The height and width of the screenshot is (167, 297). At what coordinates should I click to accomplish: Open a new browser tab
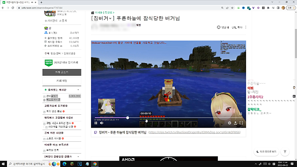pyautogui.click(x=41, y=2)
